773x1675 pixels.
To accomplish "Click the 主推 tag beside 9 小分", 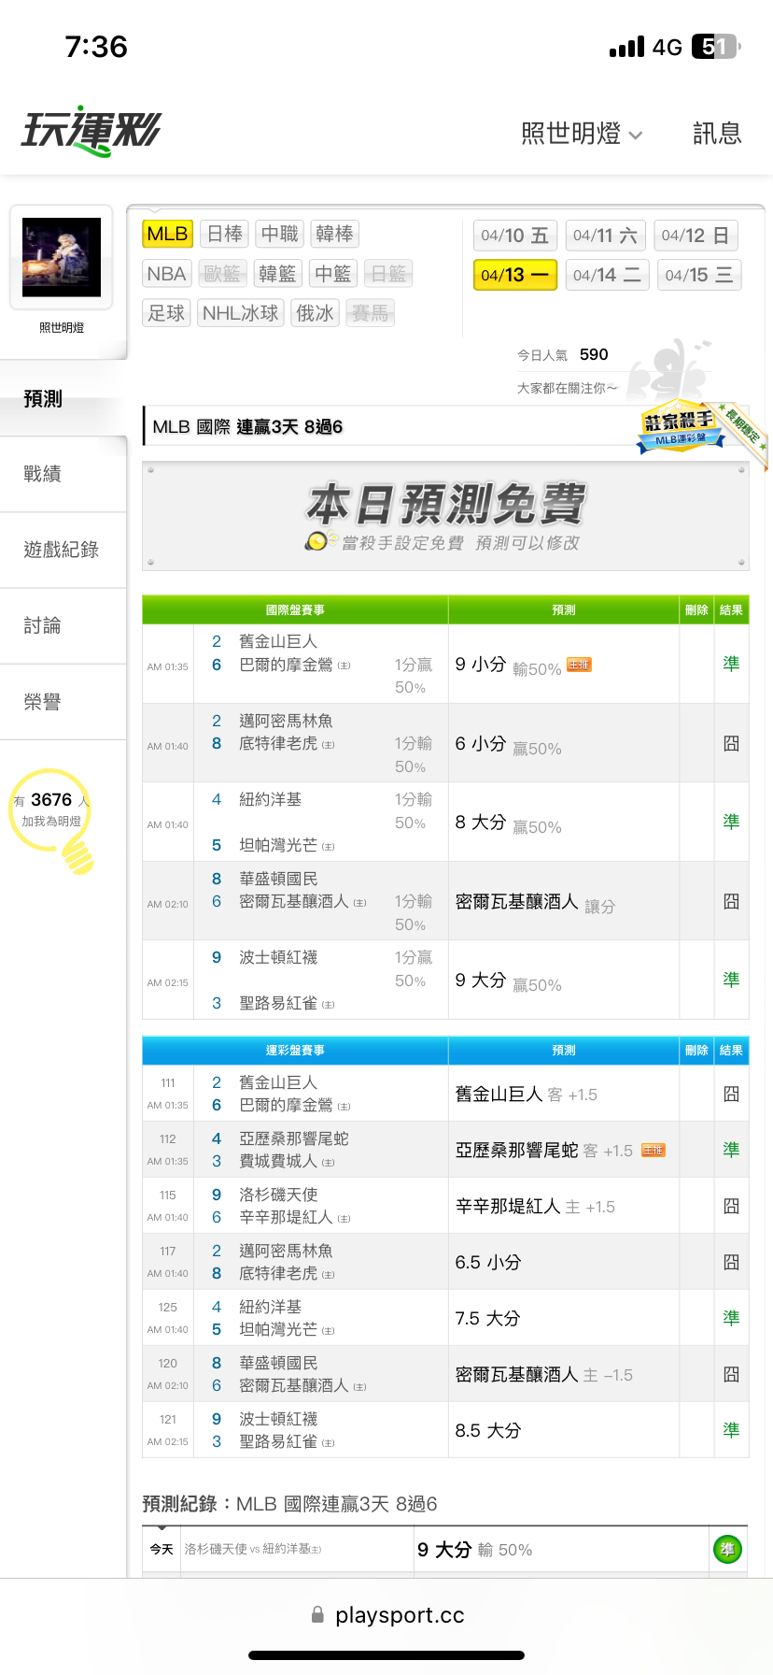I will click(x=580, y=665).
